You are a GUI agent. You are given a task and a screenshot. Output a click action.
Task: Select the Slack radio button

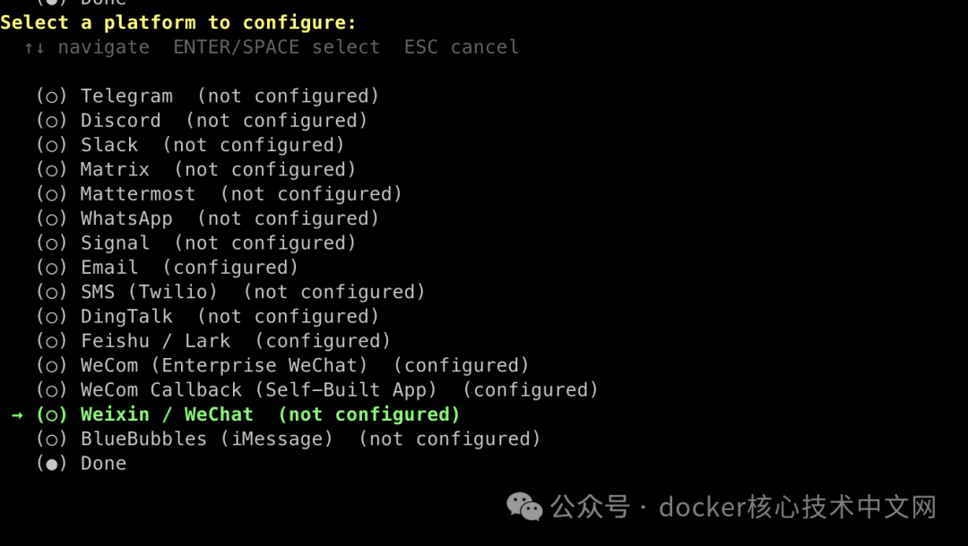[x=52, y=145]
